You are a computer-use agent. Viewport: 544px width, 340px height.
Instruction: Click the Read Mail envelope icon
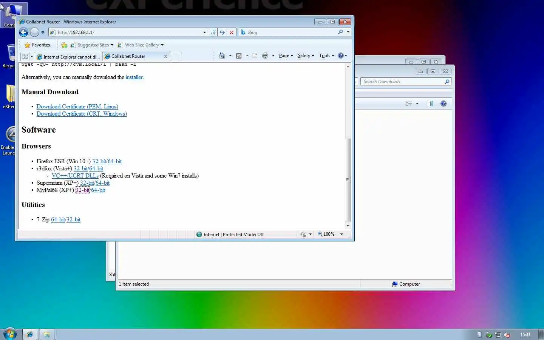point(255,56)
